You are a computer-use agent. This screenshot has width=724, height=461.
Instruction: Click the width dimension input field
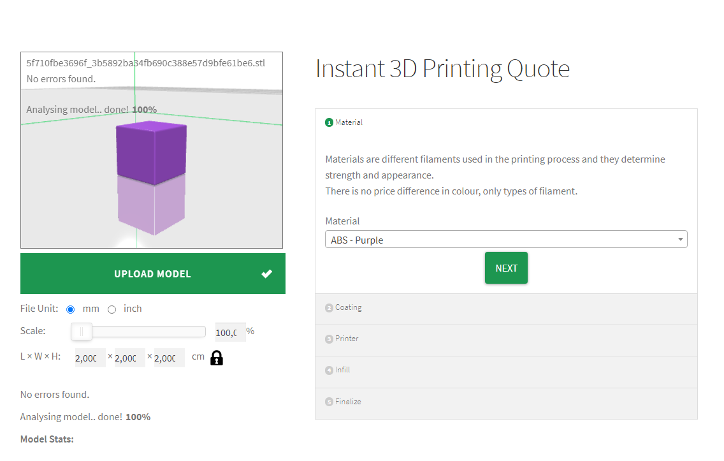(x=130, y=358)
